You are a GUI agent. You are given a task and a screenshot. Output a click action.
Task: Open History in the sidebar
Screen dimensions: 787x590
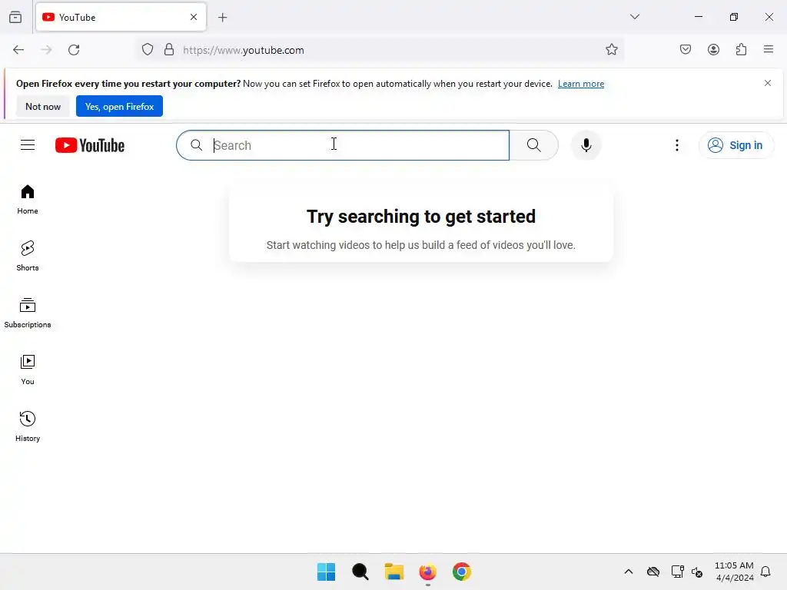click(x=28, y=426)
